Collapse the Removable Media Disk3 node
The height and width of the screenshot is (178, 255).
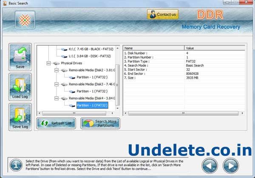coord(57,84)
